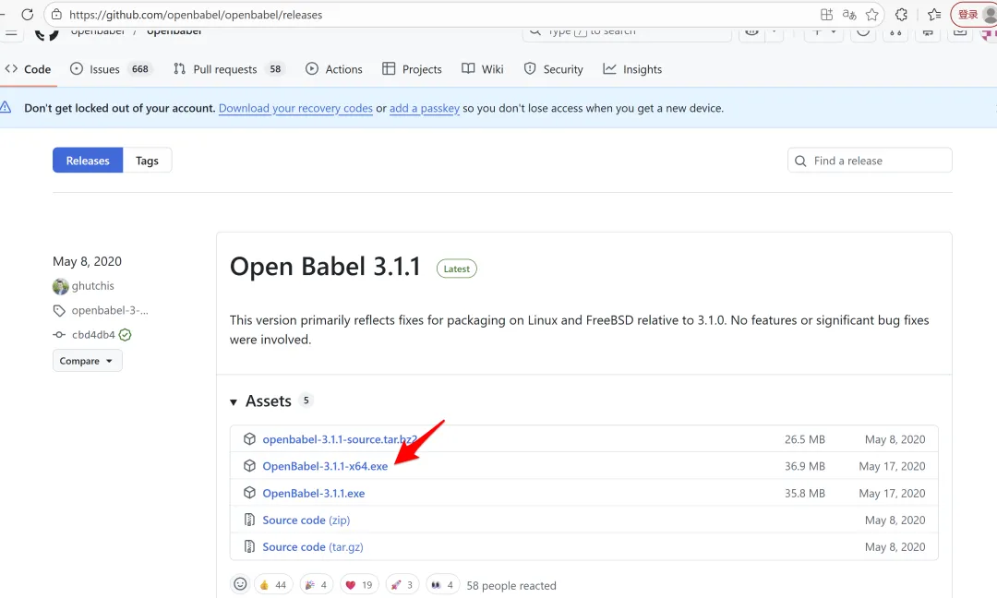Screen dimensions: 997x598
Task: Open ghutchis avatar profile
Action: point(60,287)
